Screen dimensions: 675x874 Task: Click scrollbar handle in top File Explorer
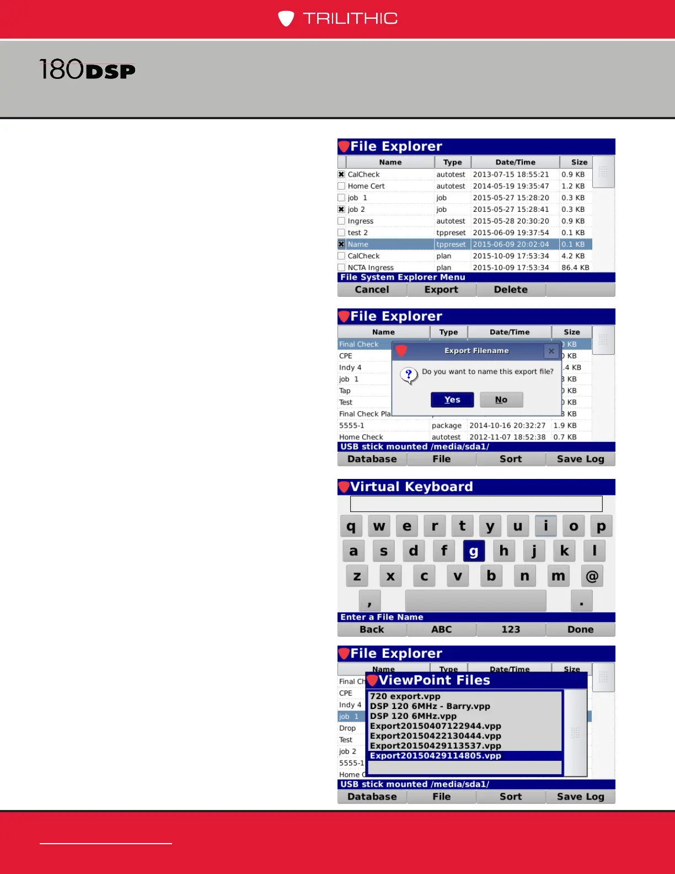pyautogui.click(x=603, y=172)
